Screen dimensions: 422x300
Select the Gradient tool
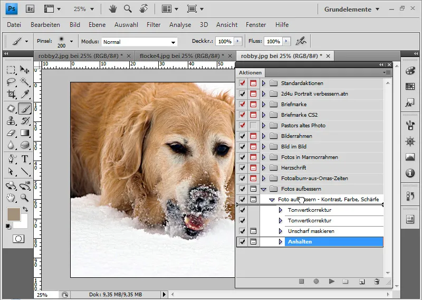pos(25,133)
